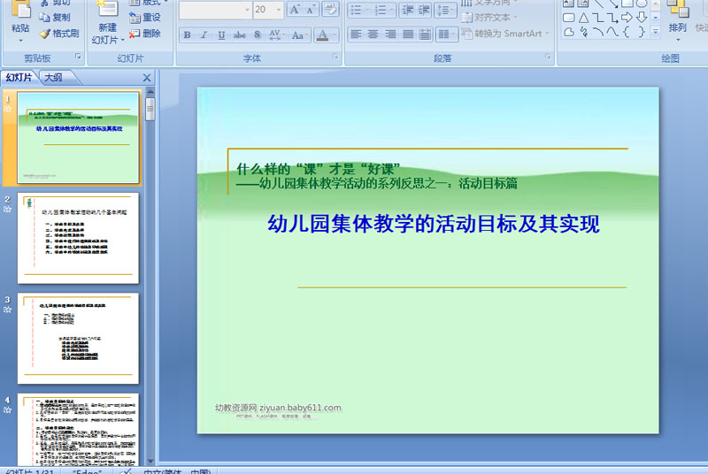Viewport: 708px width, 474px height.
Task: Delete the slide with 删除
Action: (x=145, y=34)
